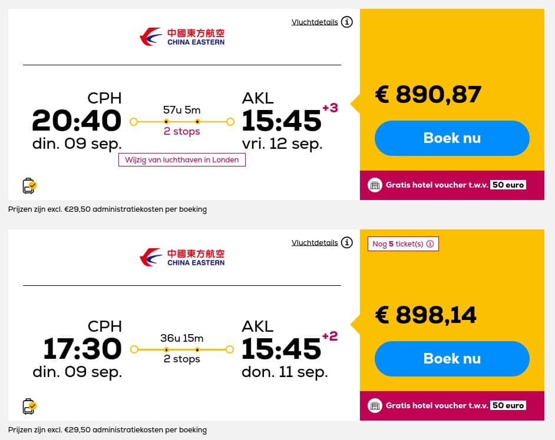Open the info icon next to bottom Vluchtdetails
The height and width of the screenshot is (440, 555).
(347, 242)
